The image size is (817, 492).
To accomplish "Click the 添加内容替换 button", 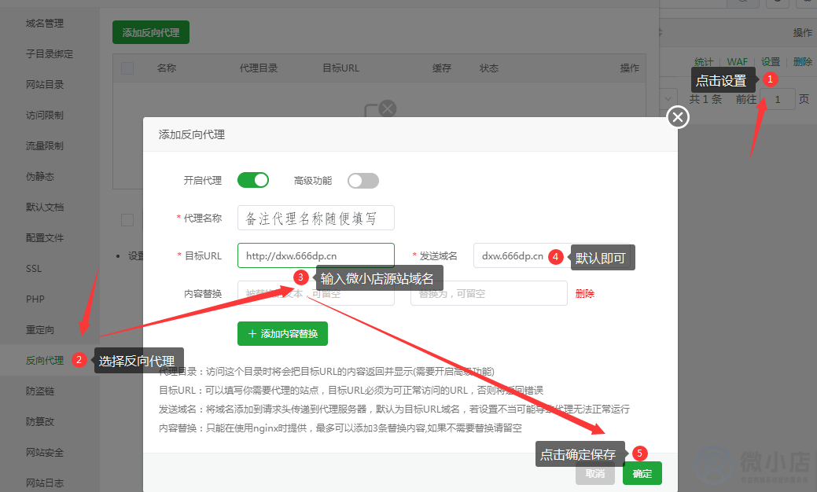I will click(282, 334).
